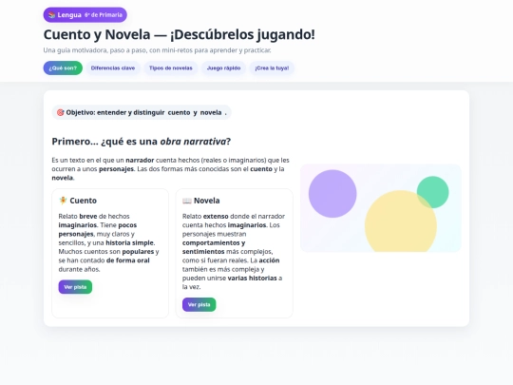This screenshot has width=513, height=385.
Task: Click the bold word populares in Cuento card
Action: [x=138, y=251]
